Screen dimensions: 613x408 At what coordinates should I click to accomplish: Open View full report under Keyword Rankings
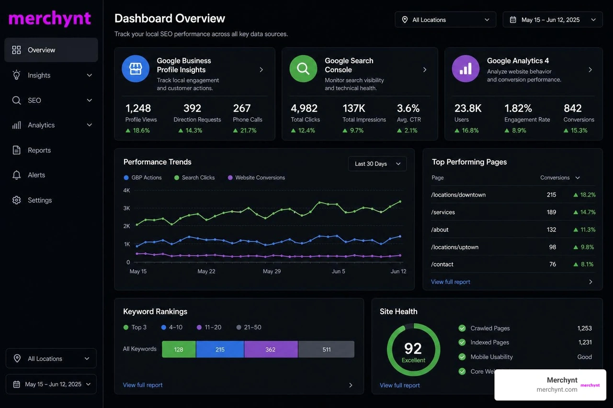[143, 385]
